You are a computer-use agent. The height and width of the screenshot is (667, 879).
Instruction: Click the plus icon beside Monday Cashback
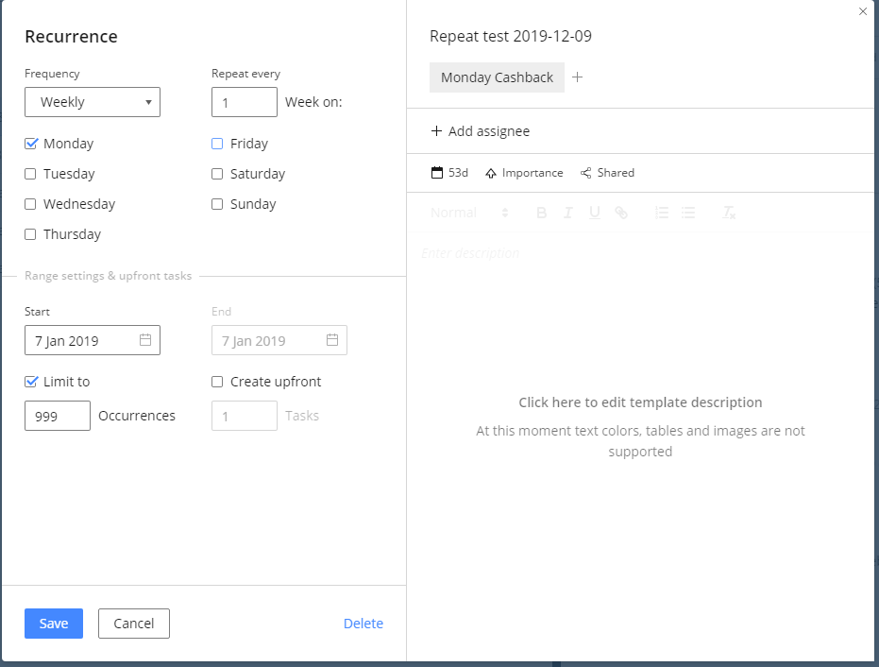tap(578, 77)
